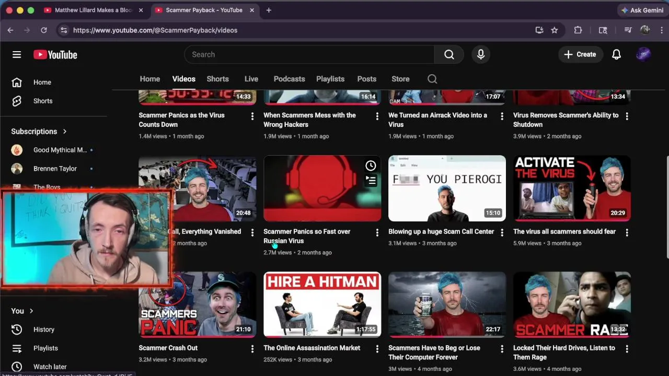The image size is (669, 376).
Task: Open options for Locked Their Hard Drives video
Action: [x=627, y=349]
